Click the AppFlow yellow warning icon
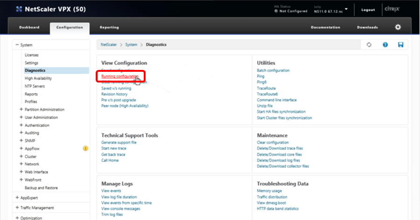Viewport: 420px width, 220px height. [85, 148]
